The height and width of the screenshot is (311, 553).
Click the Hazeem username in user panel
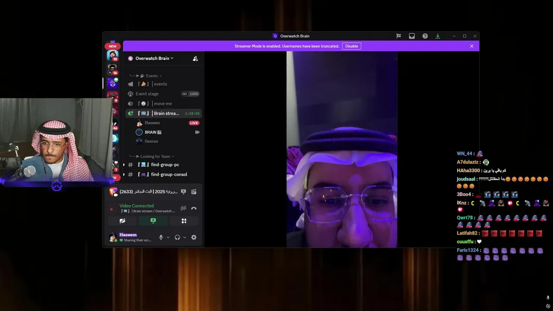(128, 235)
